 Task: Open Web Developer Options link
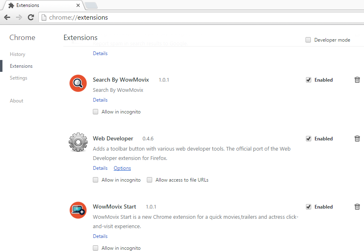coord(122,168)
